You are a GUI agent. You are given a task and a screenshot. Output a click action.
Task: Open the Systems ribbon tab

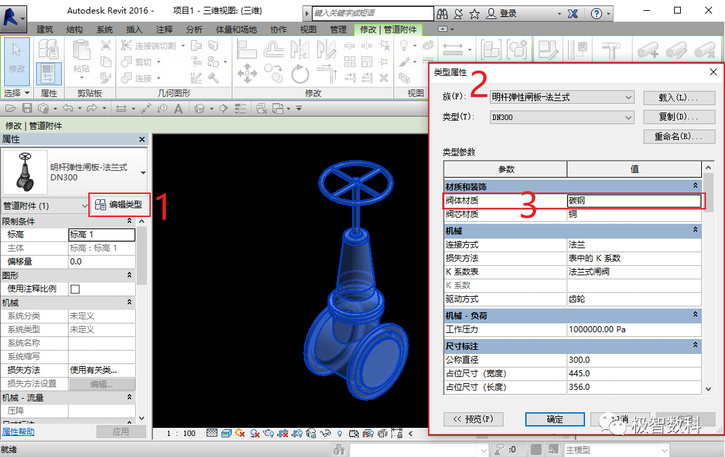pos(105,30)
